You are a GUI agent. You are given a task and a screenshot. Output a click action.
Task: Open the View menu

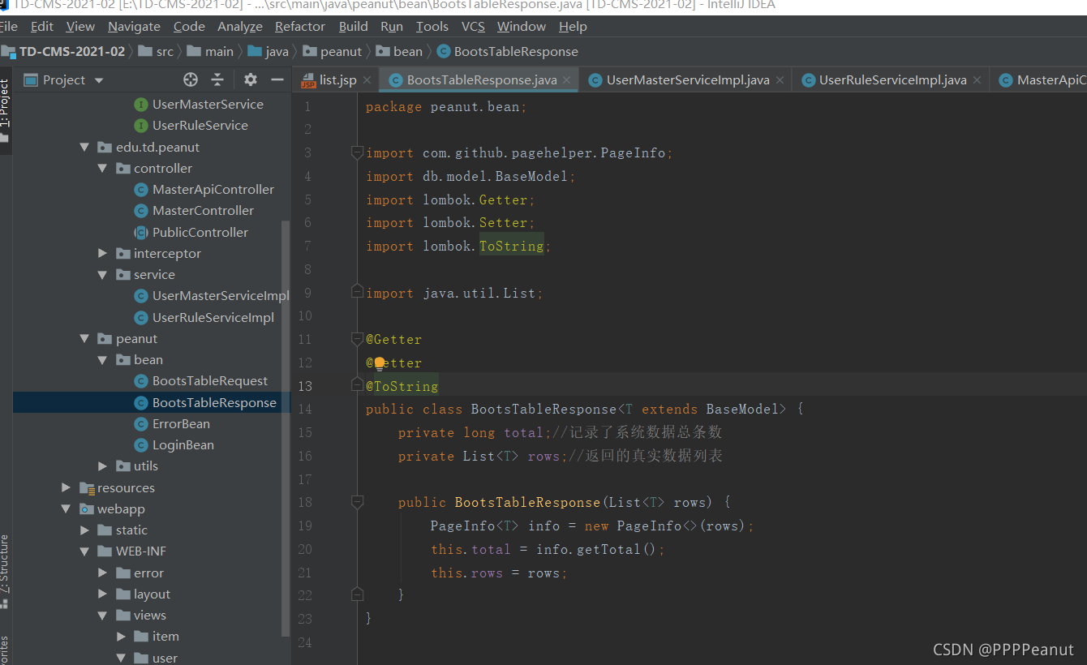click(80, 26)
